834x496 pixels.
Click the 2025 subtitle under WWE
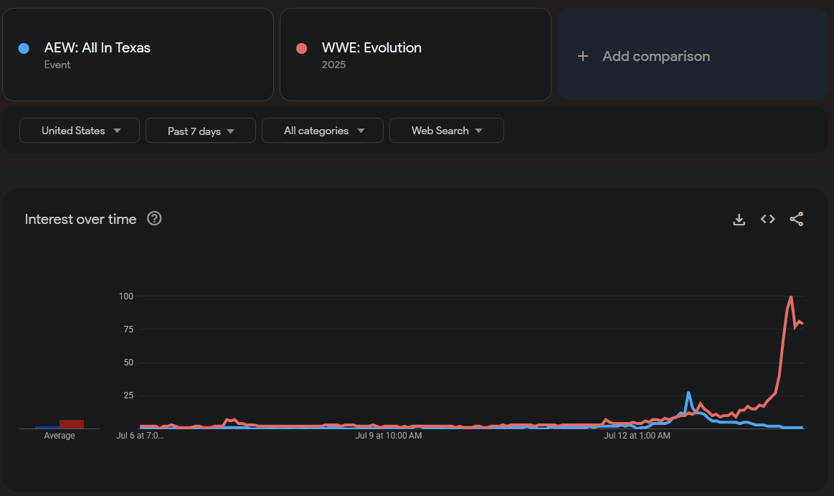pos(333,65)
